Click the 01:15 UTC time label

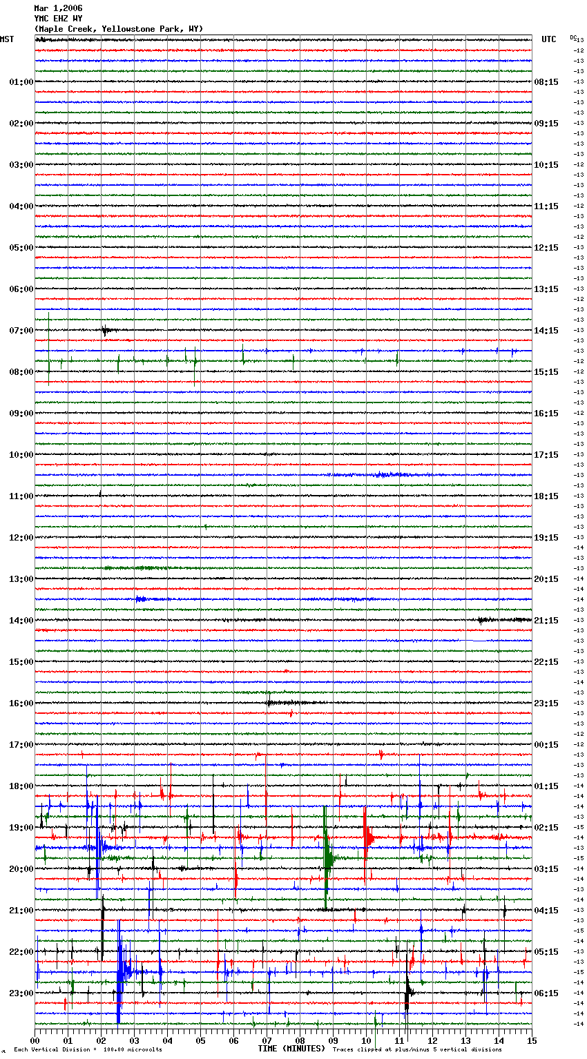click(546, 786)
